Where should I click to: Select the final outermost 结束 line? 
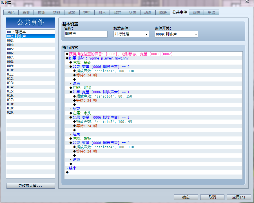click(x=153, y=168)
